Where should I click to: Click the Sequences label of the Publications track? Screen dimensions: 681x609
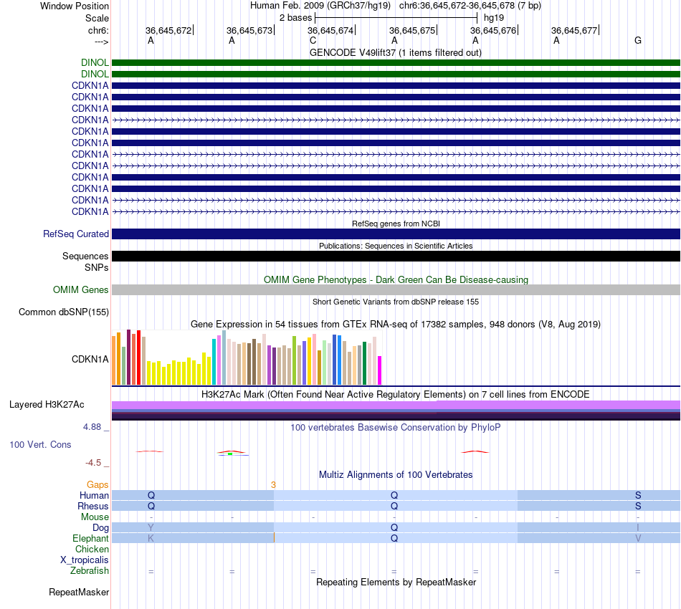click(85, 256)
